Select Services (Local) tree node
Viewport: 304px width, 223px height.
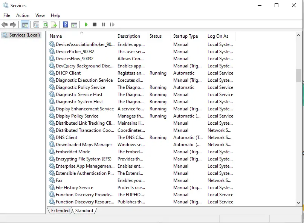[21, 35]
